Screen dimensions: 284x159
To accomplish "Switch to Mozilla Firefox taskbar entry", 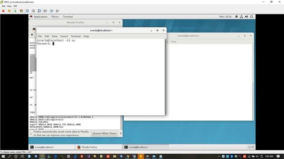I will point(99,147).
